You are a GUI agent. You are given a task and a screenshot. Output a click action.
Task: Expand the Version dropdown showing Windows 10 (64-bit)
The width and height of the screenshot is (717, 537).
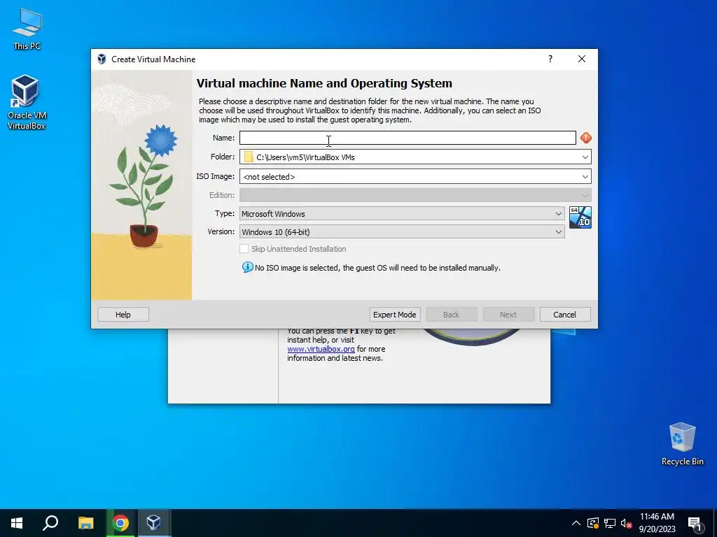click(x=402, y=232)
